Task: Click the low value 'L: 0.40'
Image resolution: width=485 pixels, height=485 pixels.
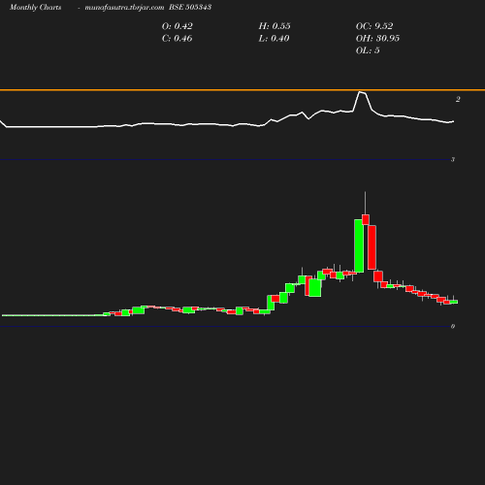Action: pyautogui.click(x=274, y=39)
